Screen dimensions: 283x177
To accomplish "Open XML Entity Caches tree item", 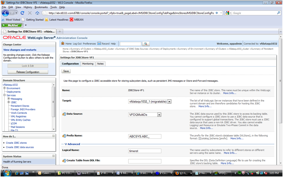I will pyautogui.click(x=21, y=120).
